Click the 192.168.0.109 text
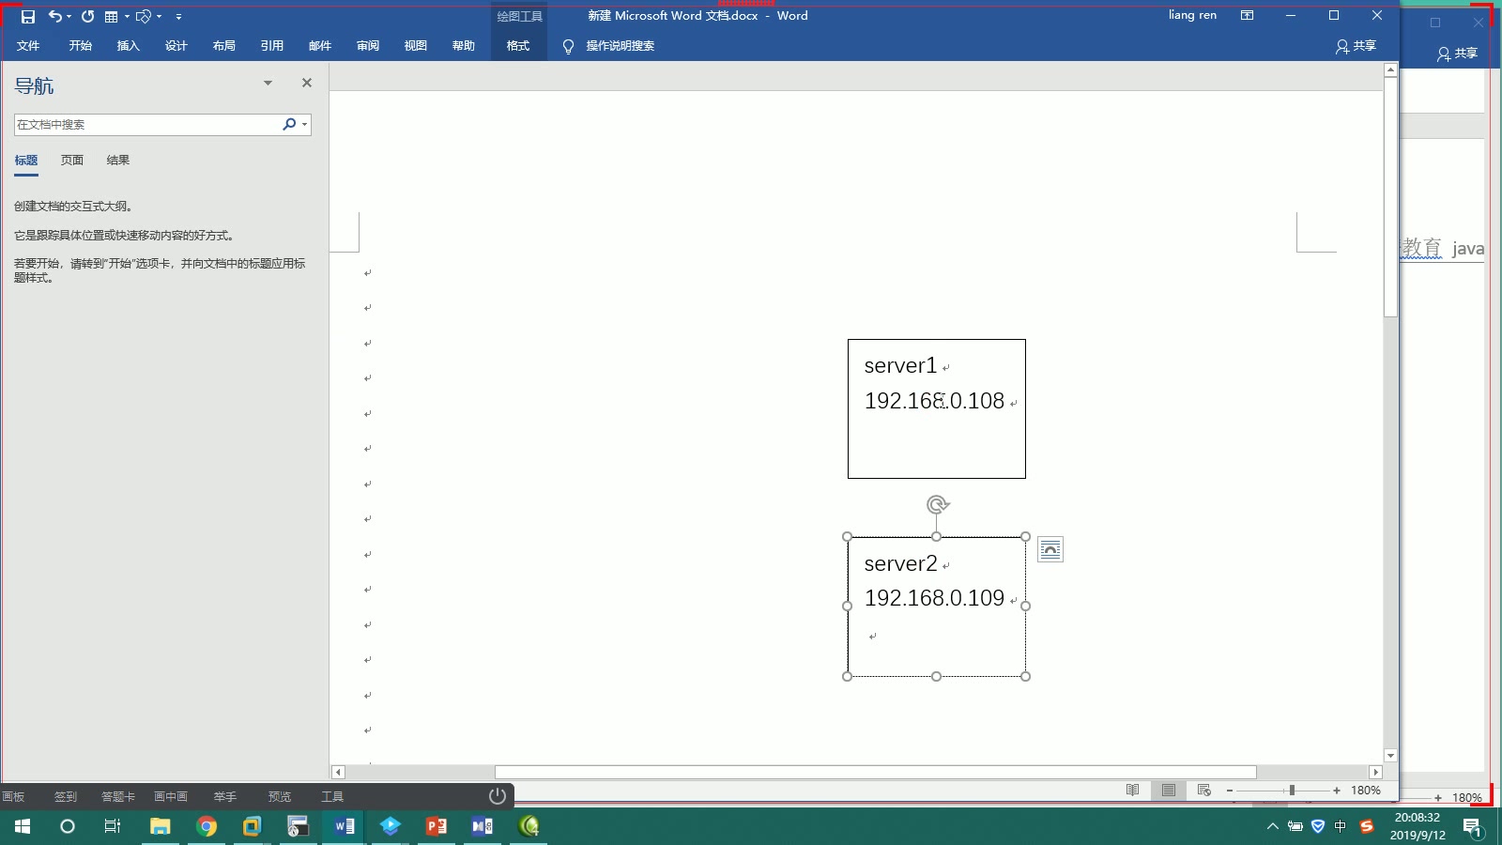The image size is (1502, 845). [934, 598]
